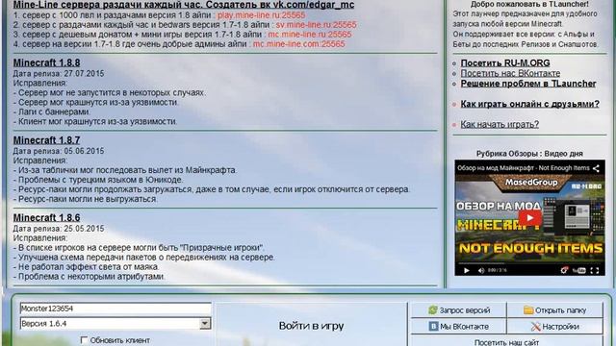Click line Проблемы с турецким языком в Юникоде
Image resolution: width=616 pixels, height=346 pixels.
[98, 180]
